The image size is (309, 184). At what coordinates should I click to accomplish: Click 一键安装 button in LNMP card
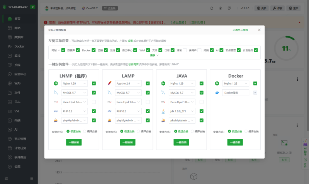point(74,142)
